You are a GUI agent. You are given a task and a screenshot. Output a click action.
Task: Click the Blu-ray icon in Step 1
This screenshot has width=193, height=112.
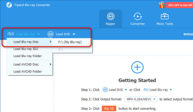[146, 90]
